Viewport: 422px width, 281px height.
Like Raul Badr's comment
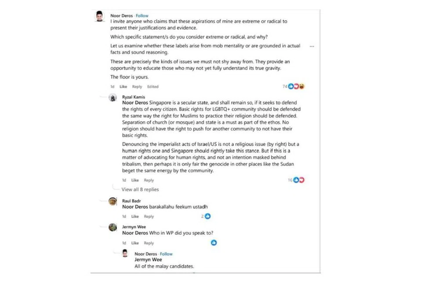coord(135,216)
